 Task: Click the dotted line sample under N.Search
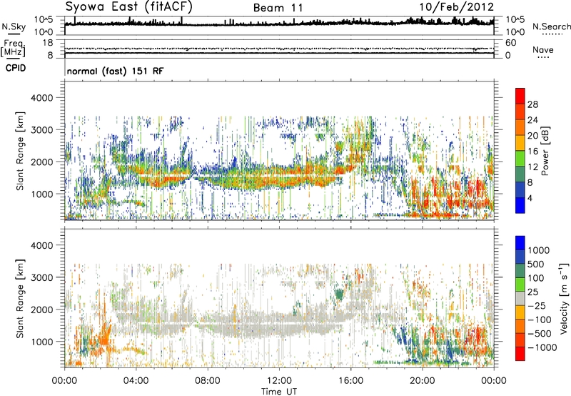click(x=552, y=34)
